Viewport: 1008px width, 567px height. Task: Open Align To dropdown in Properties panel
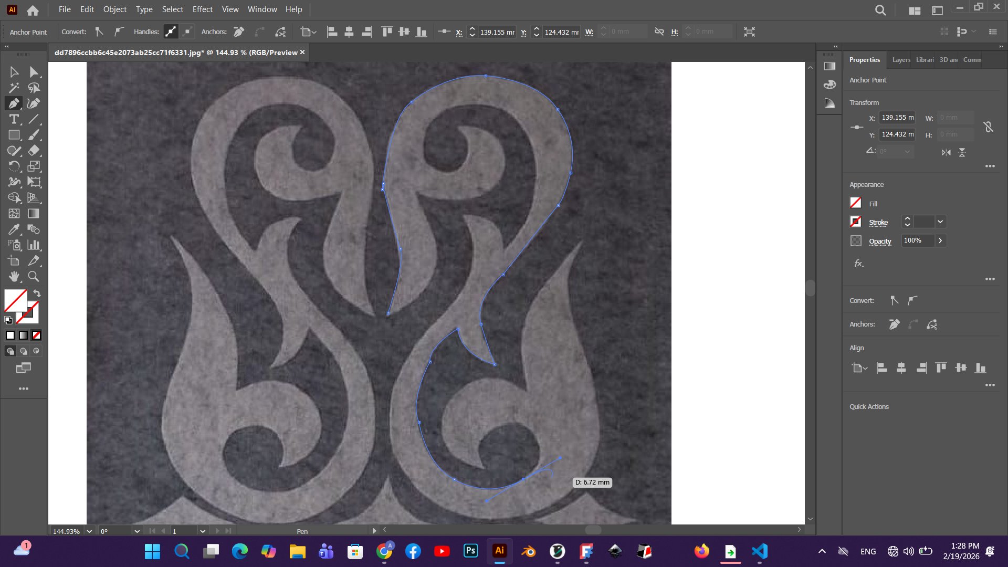[x=859, y=368]
